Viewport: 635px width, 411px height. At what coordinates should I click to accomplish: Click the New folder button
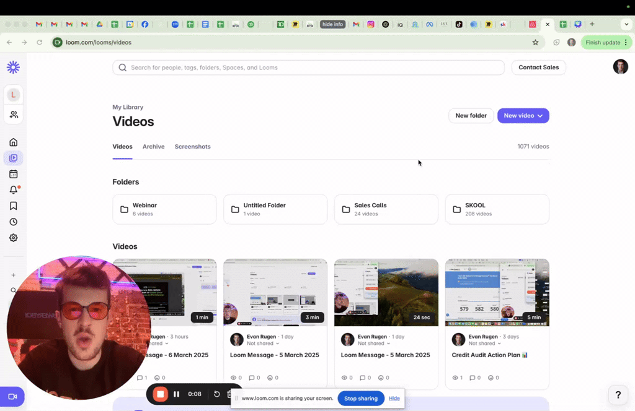click(471, 116)
